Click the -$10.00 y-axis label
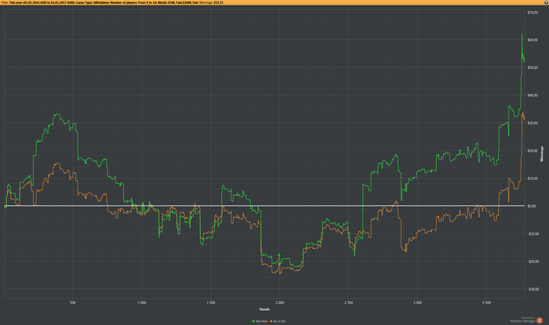 click(x=533, y=233)
